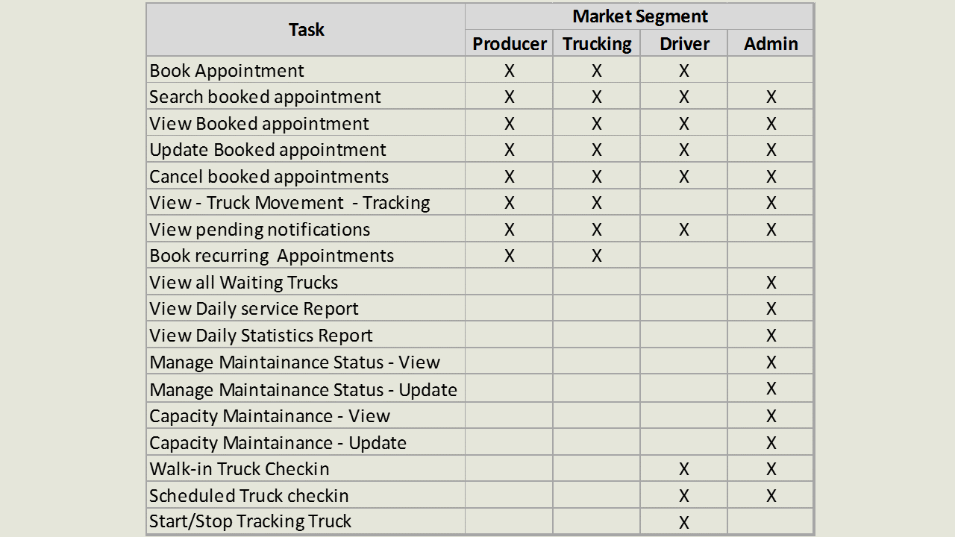Select the Trucking column header
Screen dimensions: 955x537
pyautogui.click(x=597, y=44)
